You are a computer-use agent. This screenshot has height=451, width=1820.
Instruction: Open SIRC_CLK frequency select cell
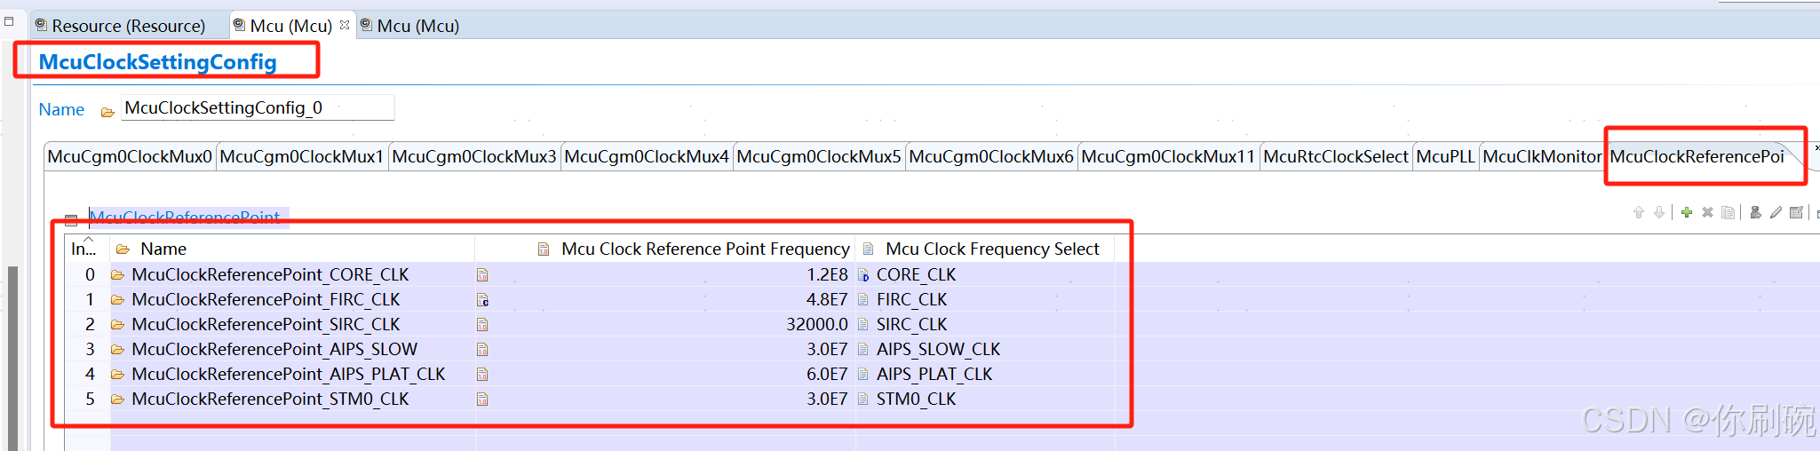(984, 325)
